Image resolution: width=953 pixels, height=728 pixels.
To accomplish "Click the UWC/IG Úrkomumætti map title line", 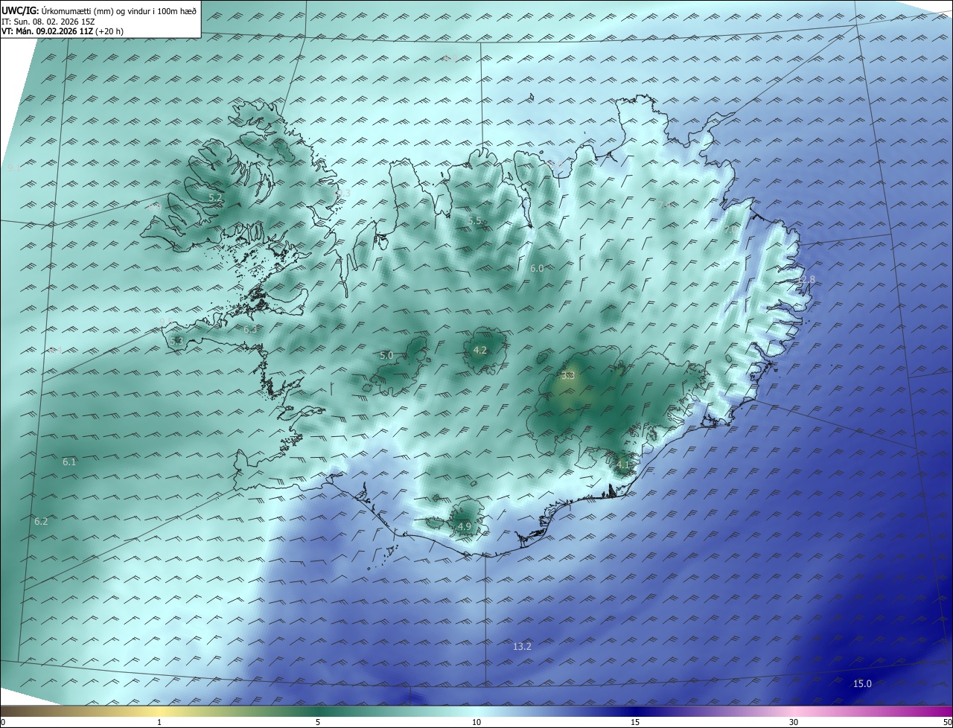I will click(x=99, y=11).
